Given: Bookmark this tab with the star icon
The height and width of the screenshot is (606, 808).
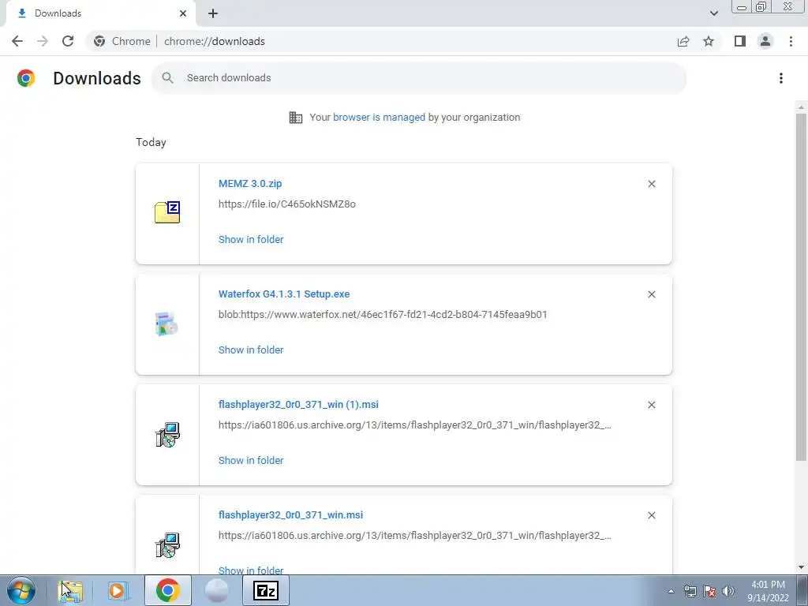Looking at the screenshot, I should (x=709, y=41).
